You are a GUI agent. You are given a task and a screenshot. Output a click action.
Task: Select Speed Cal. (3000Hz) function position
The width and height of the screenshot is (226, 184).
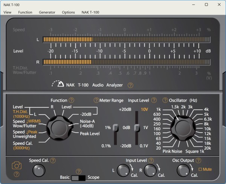point(23,146)
